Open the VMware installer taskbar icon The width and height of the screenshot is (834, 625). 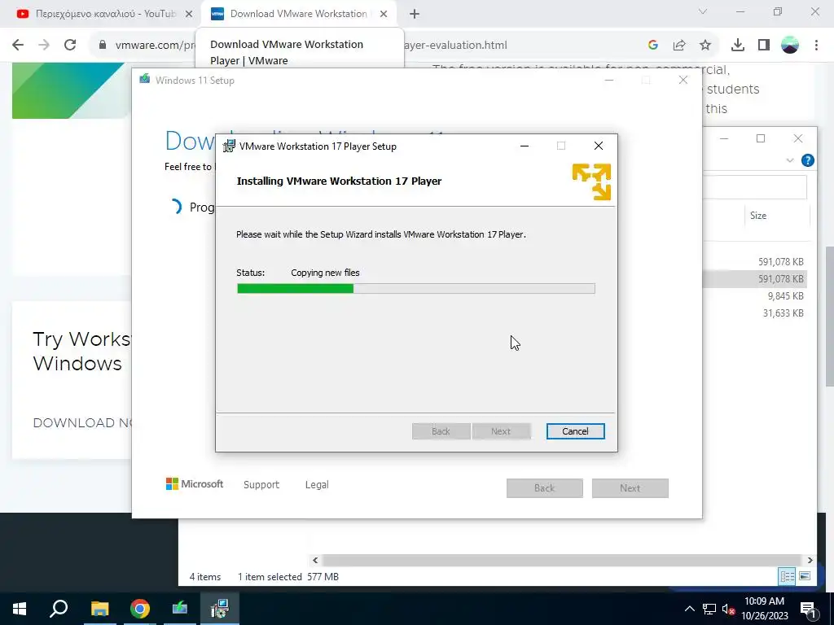click(220, 609)
